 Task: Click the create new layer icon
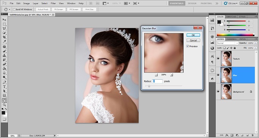(247, 135)
